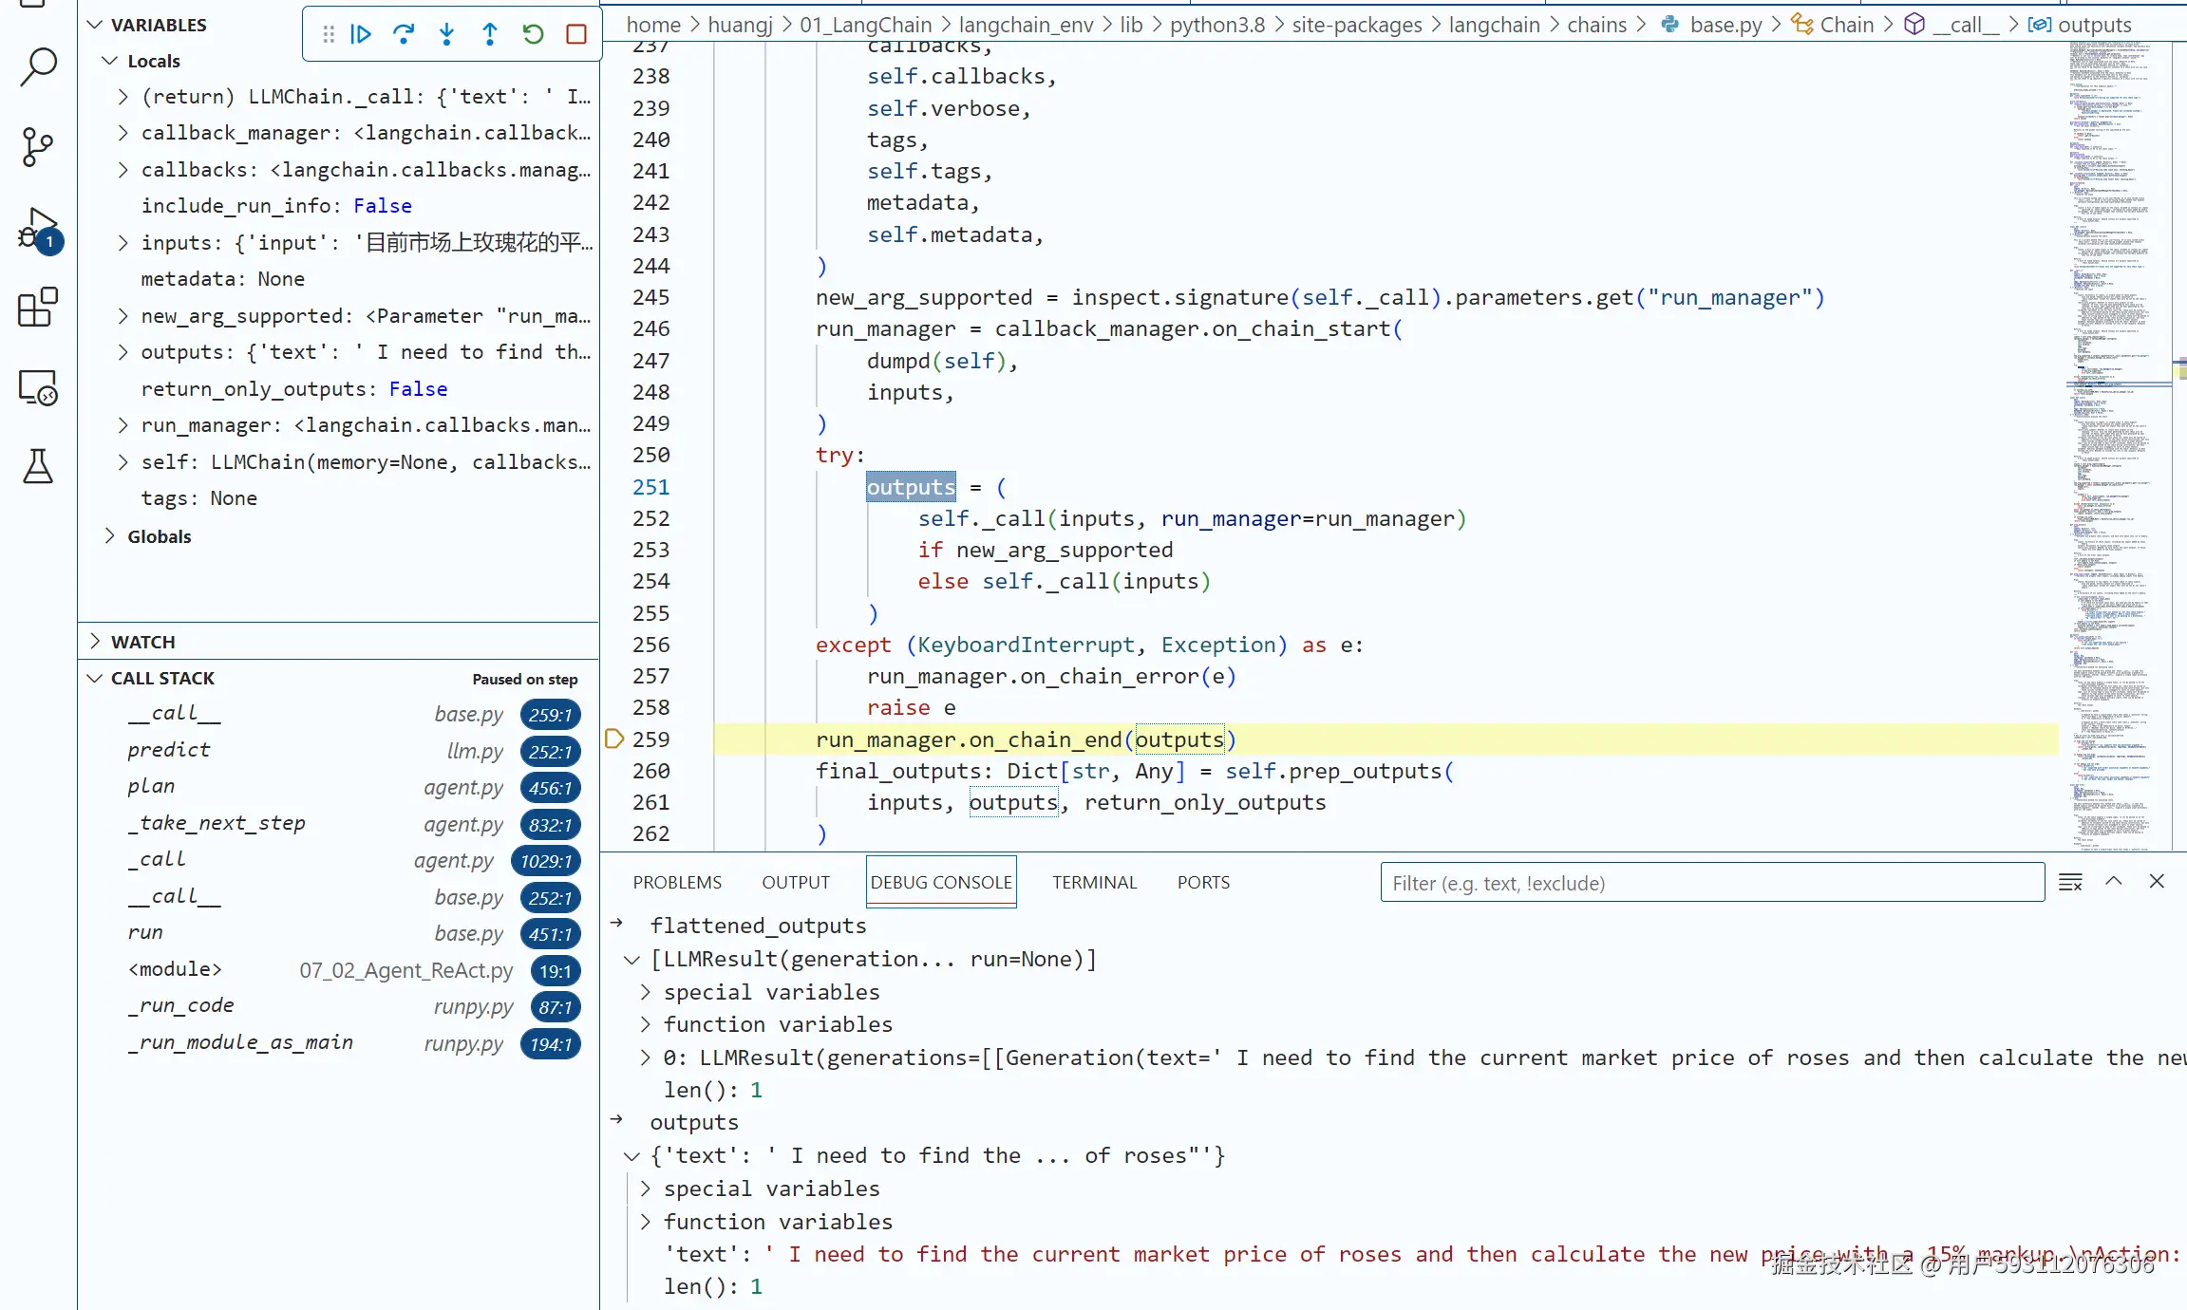Click the debug Step Out icon
The image size is (2187, 1310).
[490, 34]
